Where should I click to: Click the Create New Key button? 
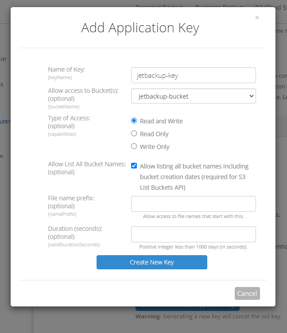[x=151, y=262]
